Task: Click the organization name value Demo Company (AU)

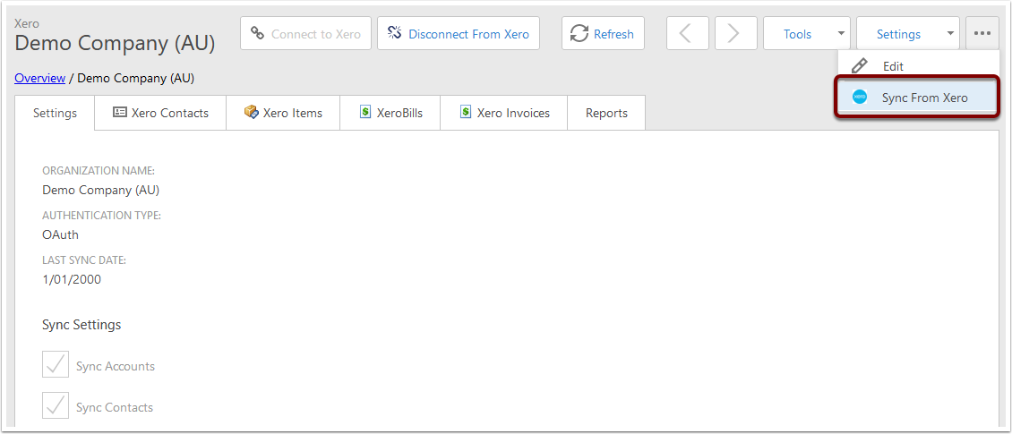Action: click(x=100, y=191)
